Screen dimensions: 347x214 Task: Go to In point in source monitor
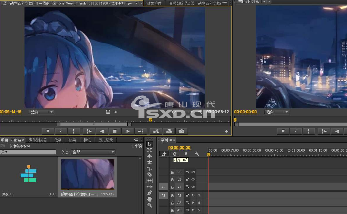tap(89, 131)
